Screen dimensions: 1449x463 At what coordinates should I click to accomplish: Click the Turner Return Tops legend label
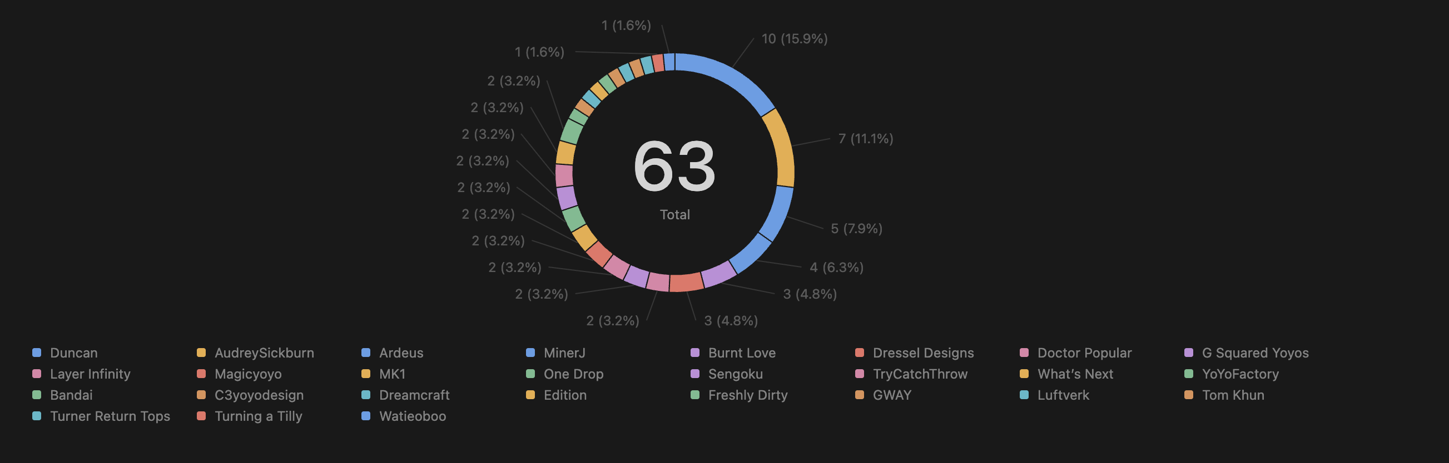pyautogui.click(x=110, y=416)
